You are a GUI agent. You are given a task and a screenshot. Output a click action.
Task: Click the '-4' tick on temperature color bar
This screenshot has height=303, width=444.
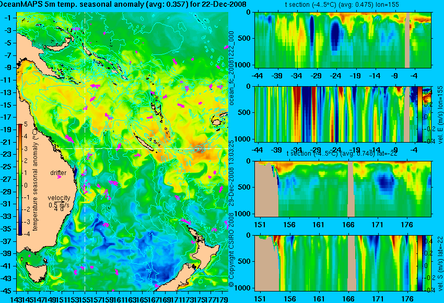click(26, 234)
